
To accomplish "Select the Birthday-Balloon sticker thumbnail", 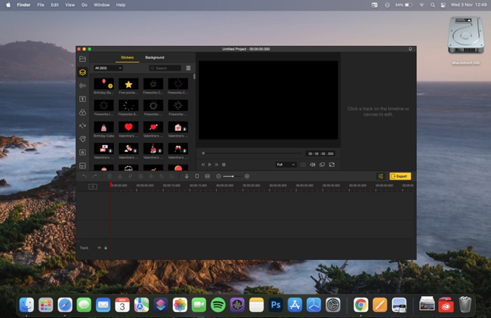I will tap(103, 84).
